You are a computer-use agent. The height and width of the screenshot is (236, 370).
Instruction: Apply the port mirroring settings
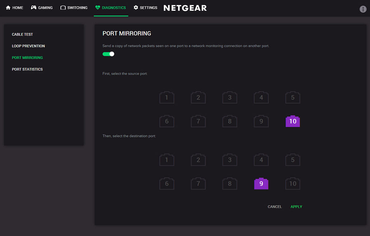(296, 207)
